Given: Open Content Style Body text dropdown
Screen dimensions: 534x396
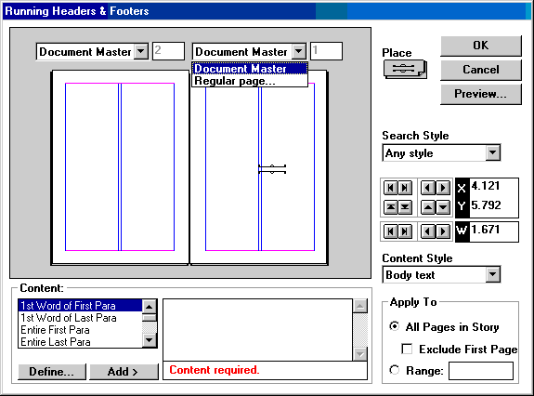Looking at the screenshot, I should click(x=493, y=274).
